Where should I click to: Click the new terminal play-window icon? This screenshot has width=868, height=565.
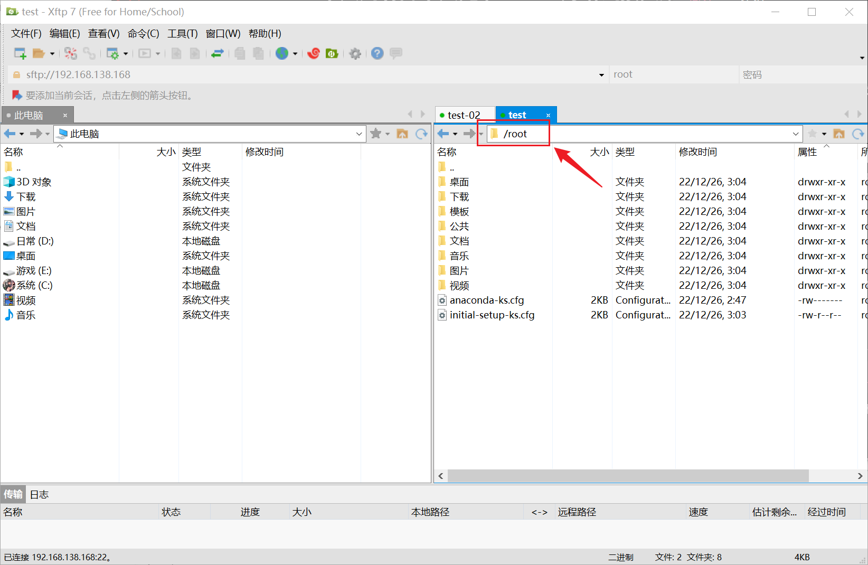tap(145, 53)
